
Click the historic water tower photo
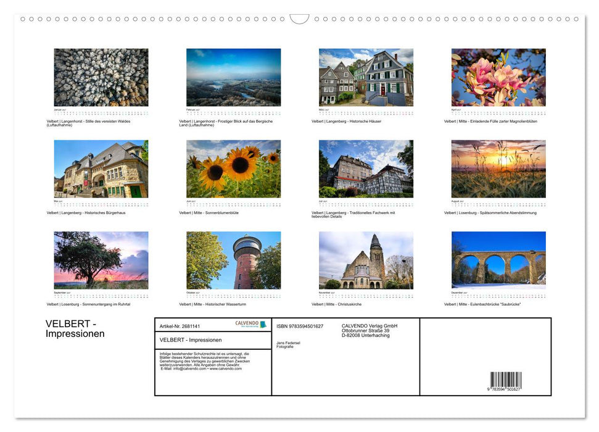pyautogui.click(x=233, y=260)
